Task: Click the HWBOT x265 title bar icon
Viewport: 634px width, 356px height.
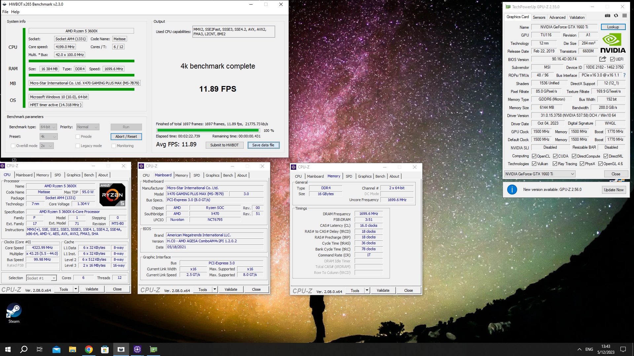Action: [5, 4]
